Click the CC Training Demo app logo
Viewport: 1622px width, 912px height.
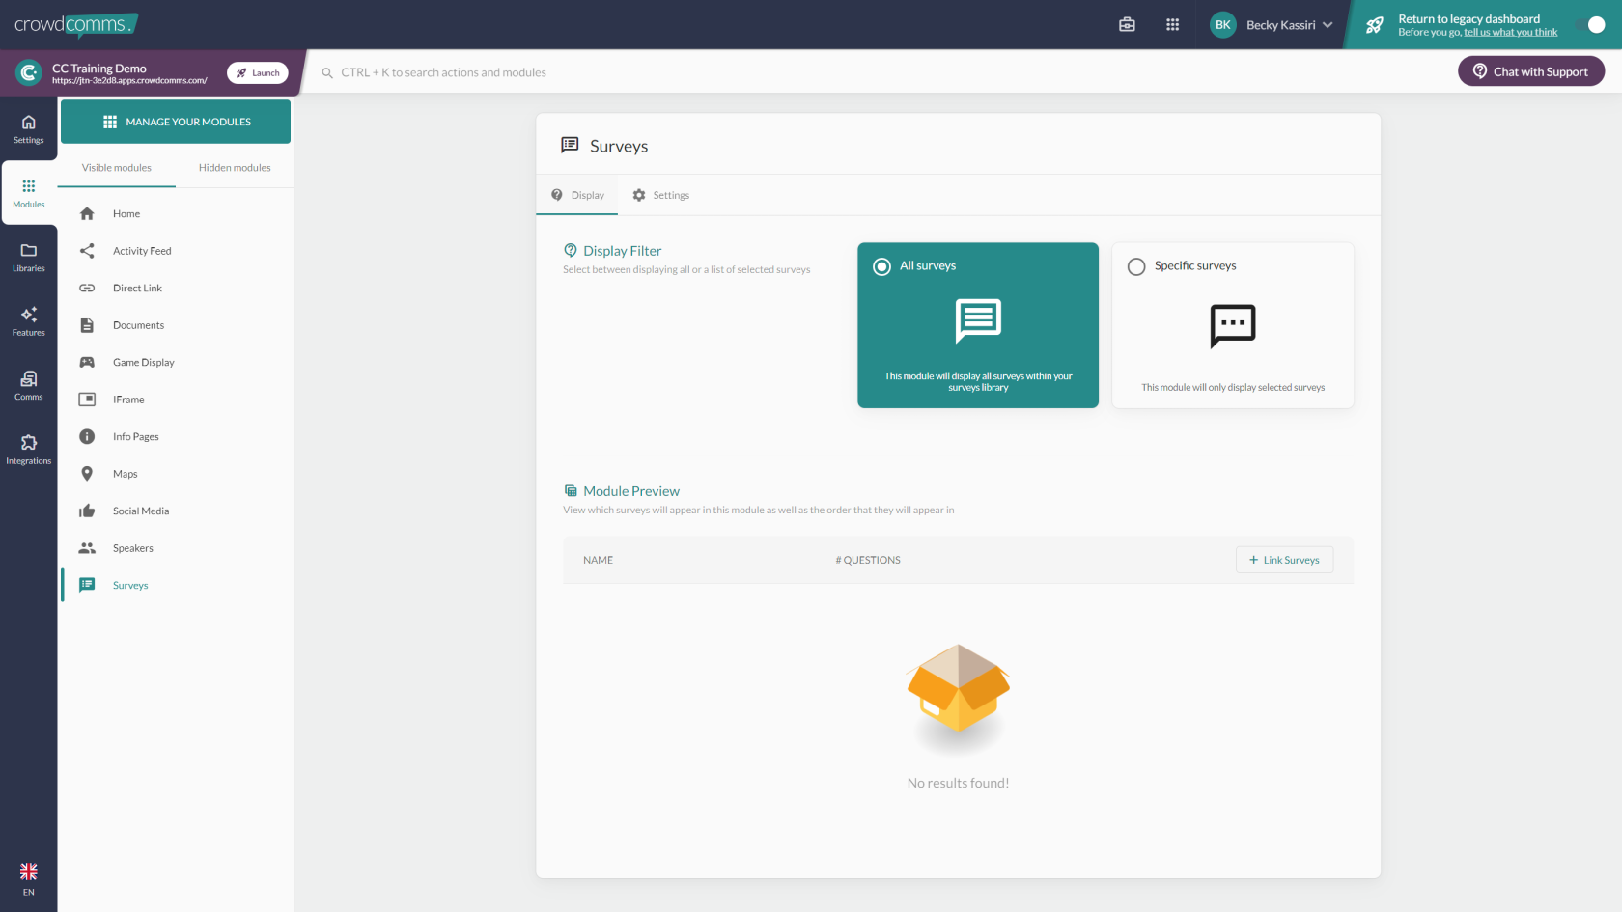(29, 72)
